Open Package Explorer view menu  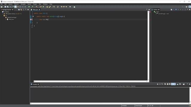coord(24,10)
